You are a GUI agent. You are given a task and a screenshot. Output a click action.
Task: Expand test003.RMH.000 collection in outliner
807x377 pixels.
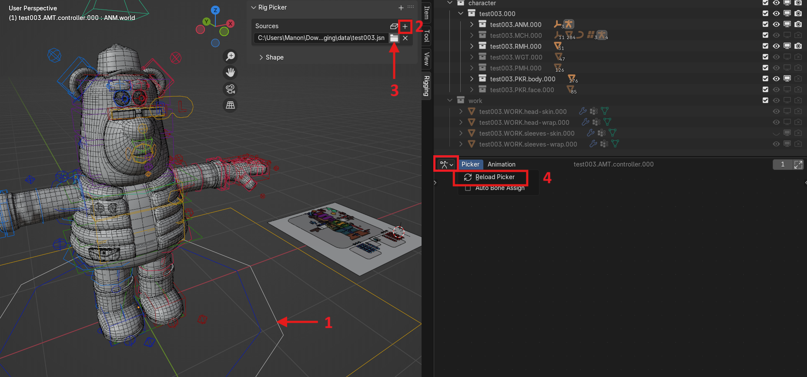click(472, 46)
